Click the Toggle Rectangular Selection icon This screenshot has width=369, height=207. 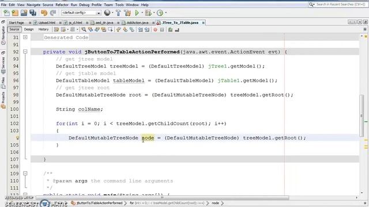click(110, 29)
